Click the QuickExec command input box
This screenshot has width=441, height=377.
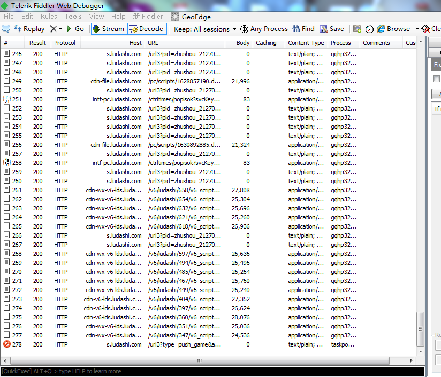click(212, 371)
